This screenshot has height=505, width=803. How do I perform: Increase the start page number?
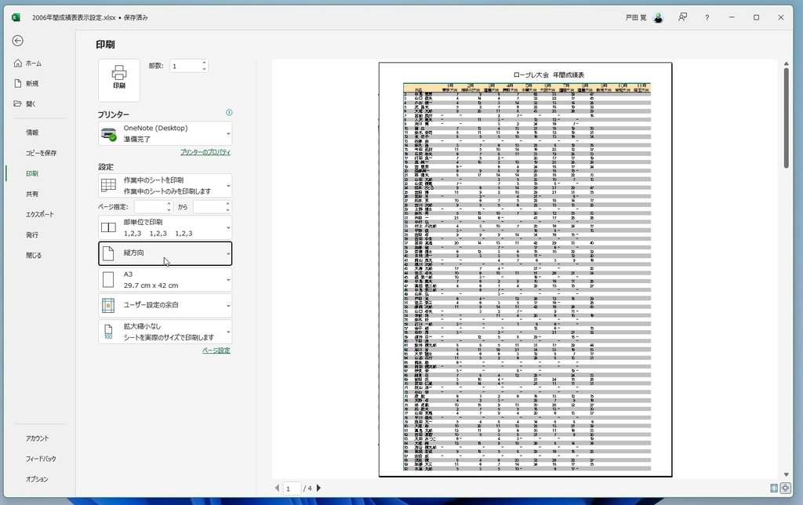(169, 204)
